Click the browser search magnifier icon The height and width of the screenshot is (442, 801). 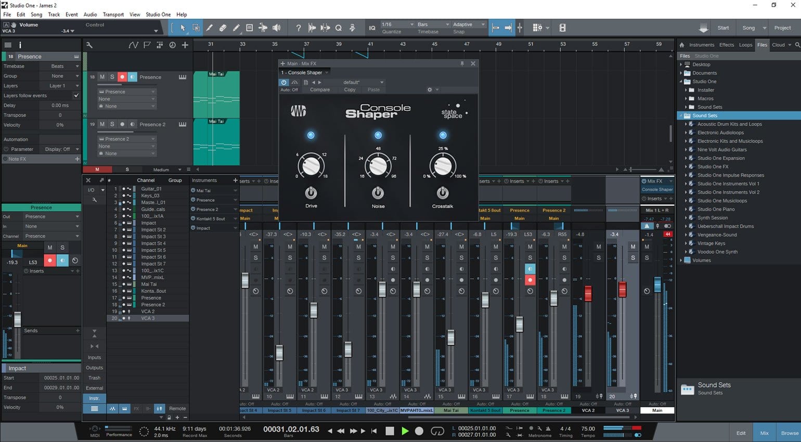(x=797, y=45)
